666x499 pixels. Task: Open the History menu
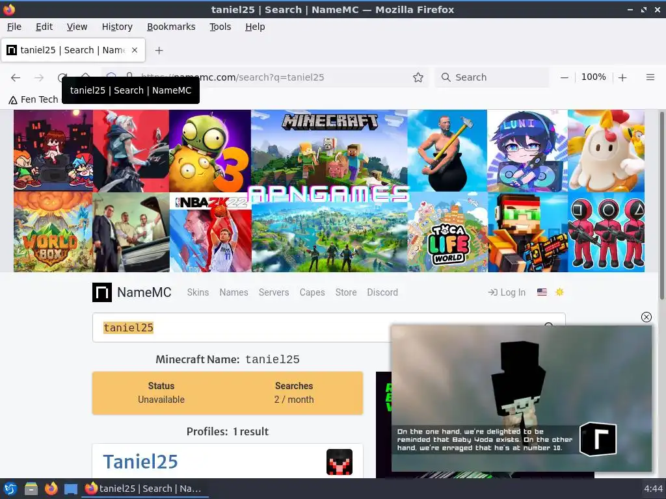(117, 27)
